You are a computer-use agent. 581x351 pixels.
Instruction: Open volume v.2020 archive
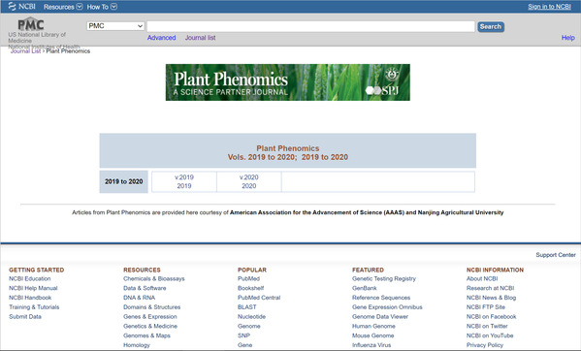(249, 177)
